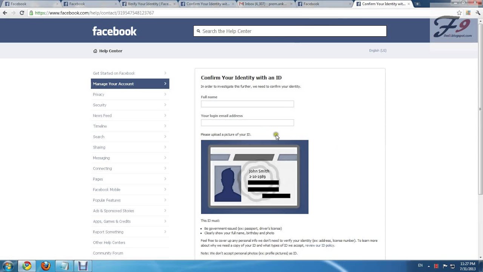Click the search magnifier icon in Help Center
The width and height of the screenshot is (483, 272).
tap(198, 31)
